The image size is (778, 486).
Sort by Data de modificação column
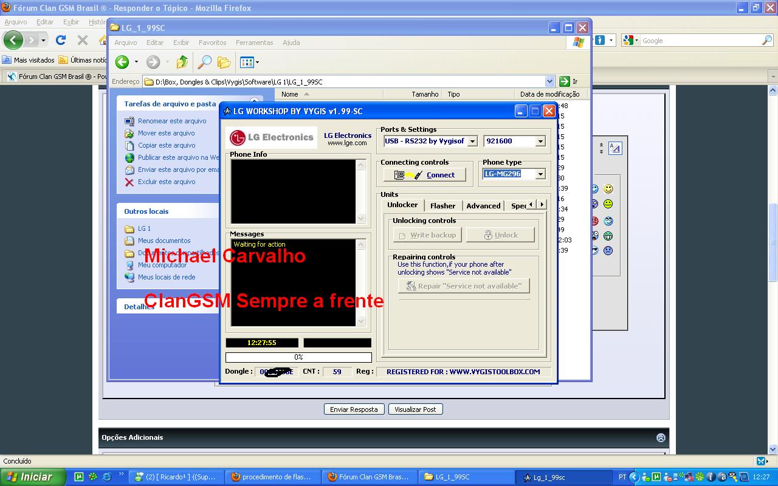point(549,94)
